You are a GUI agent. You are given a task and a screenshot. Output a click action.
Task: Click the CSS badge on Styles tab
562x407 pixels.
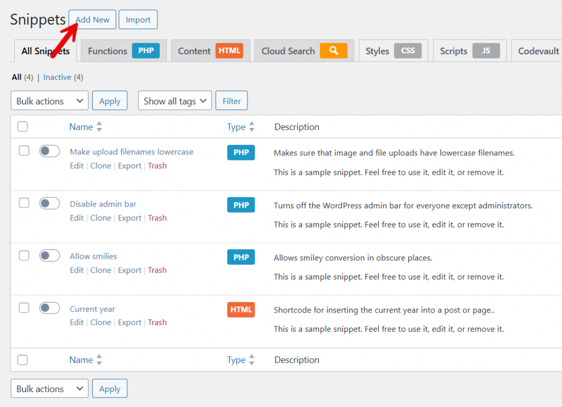coord(408,51)
